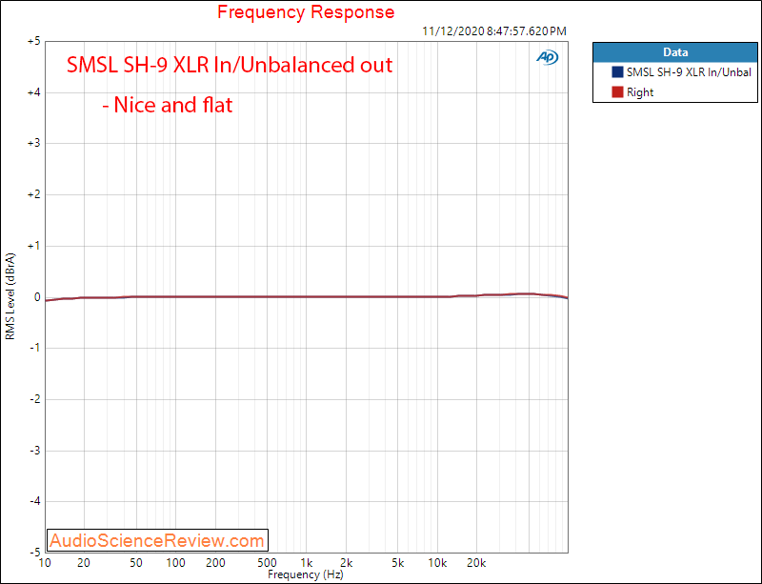The width and height of the screenshot is (762, 584).
Task: Click the '1k' frequency axis tick label
Action: click(306, 563)
